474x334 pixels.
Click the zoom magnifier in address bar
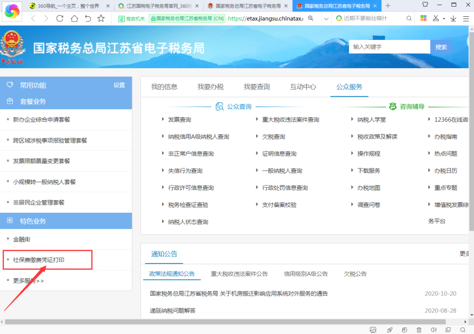pyautogui.click(x=311, y=18)
